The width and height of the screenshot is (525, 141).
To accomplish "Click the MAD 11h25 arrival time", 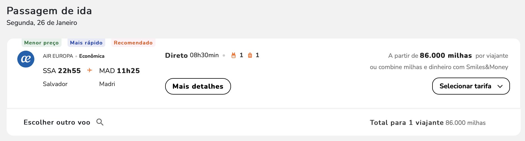I will click(x=119, y=70).
